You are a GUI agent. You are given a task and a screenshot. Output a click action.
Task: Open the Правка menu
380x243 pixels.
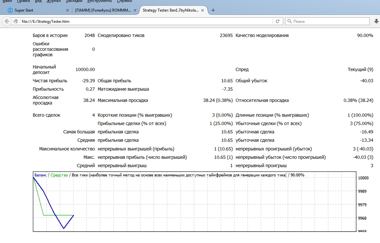(x=23, y=1)
